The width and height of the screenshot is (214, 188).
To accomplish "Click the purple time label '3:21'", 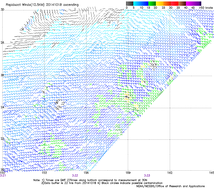I will [3, 176].
